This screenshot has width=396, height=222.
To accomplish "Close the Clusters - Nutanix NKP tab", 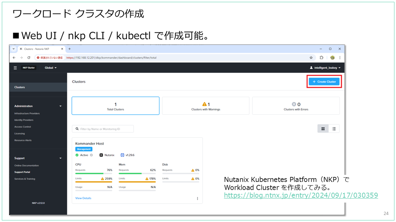I will [x=62, y=49].
